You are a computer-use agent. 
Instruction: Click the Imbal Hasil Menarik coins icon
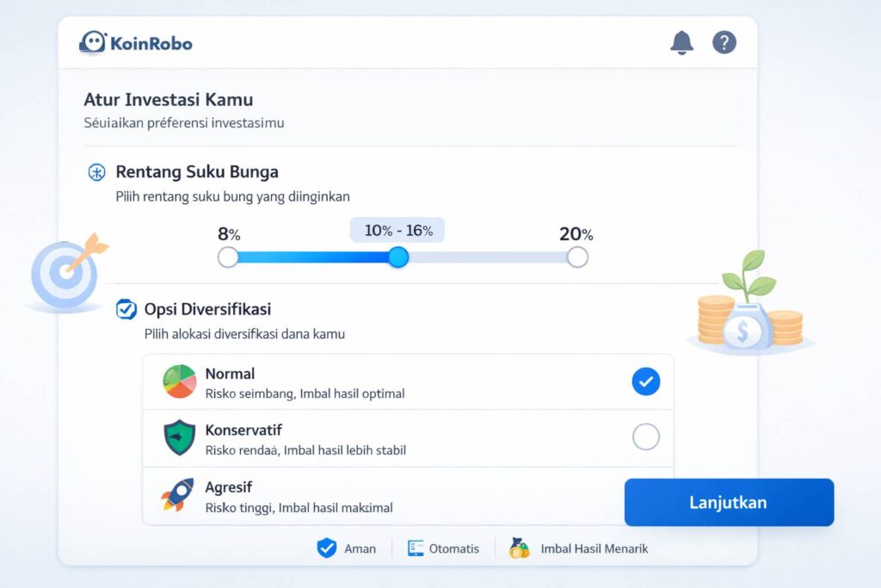(x=520, y=548)
